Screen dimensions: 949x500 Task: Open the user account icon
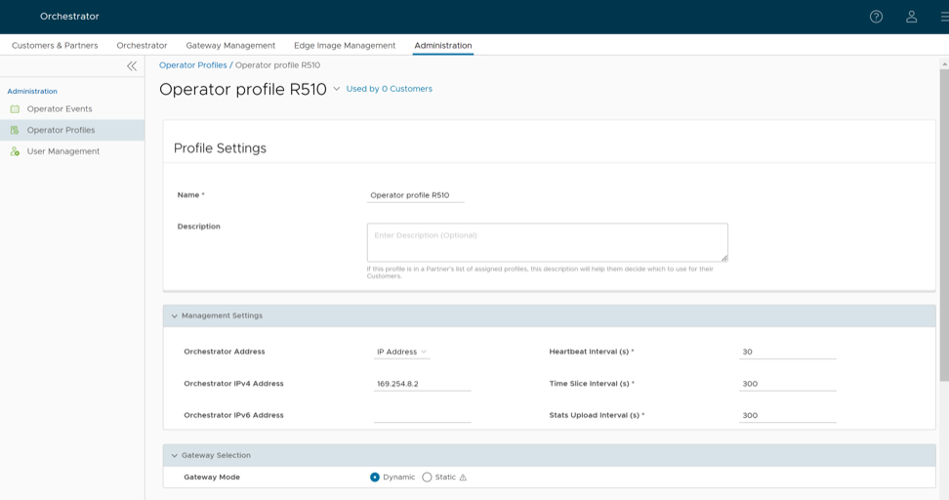coord(911,17)
